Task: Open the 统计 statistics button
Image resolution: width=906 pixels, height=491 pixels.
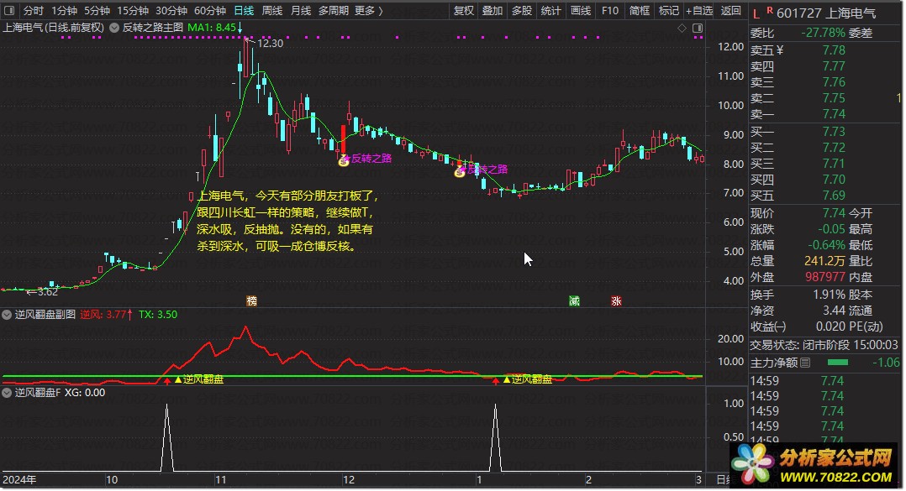Action: pos(550,10)
